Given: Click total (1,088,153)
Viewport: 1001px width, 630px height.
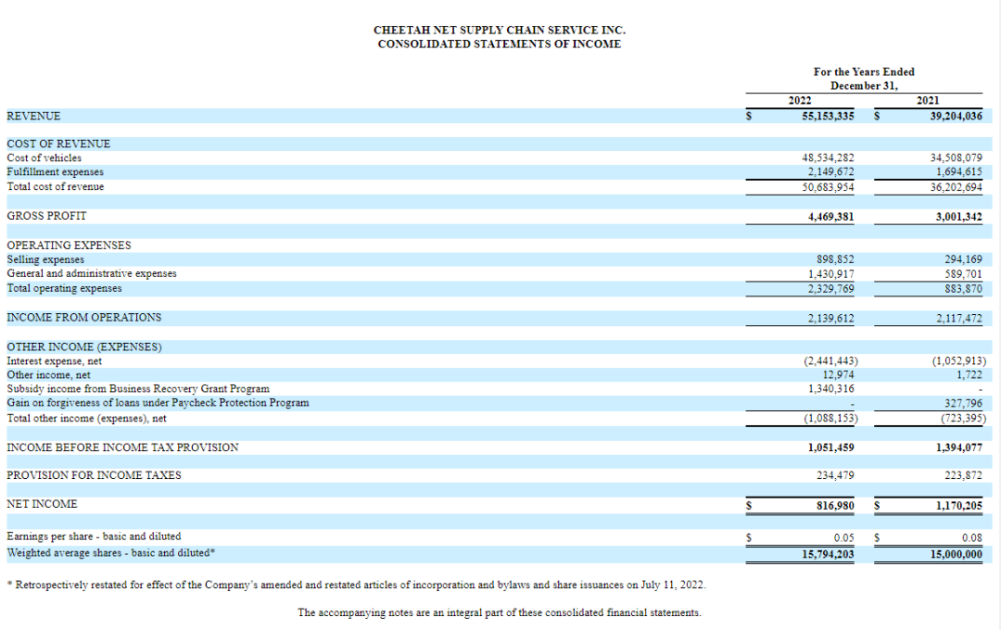Looking at the screenshot, I should tap(830, 418).
